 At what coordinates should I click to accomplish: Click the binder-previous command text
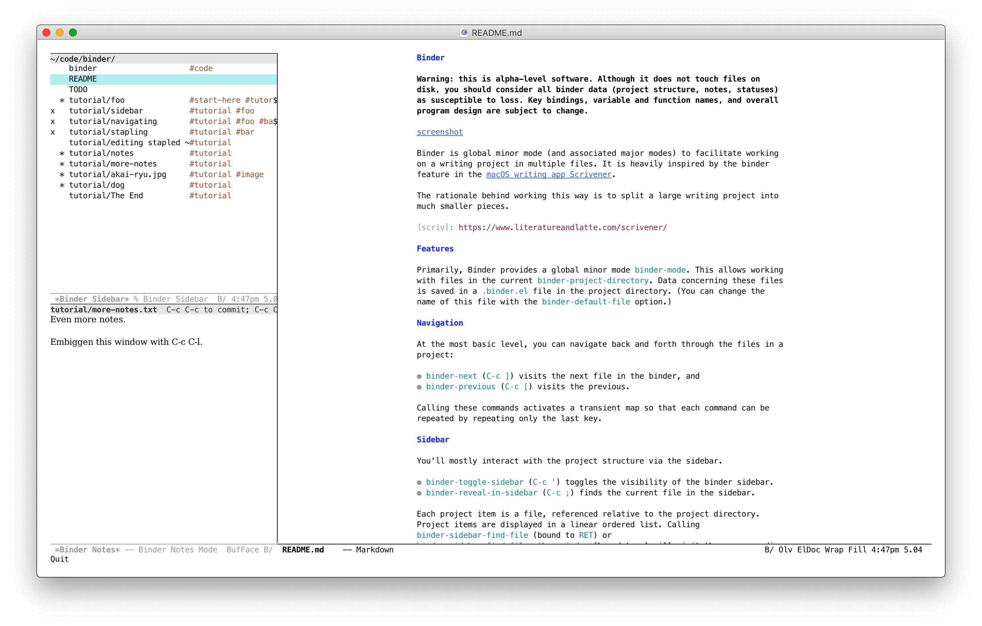coord(461,387)
